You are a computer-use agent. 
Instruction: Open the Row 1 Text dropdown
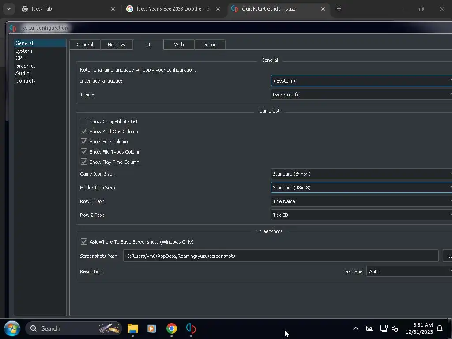tap(362, 201)
